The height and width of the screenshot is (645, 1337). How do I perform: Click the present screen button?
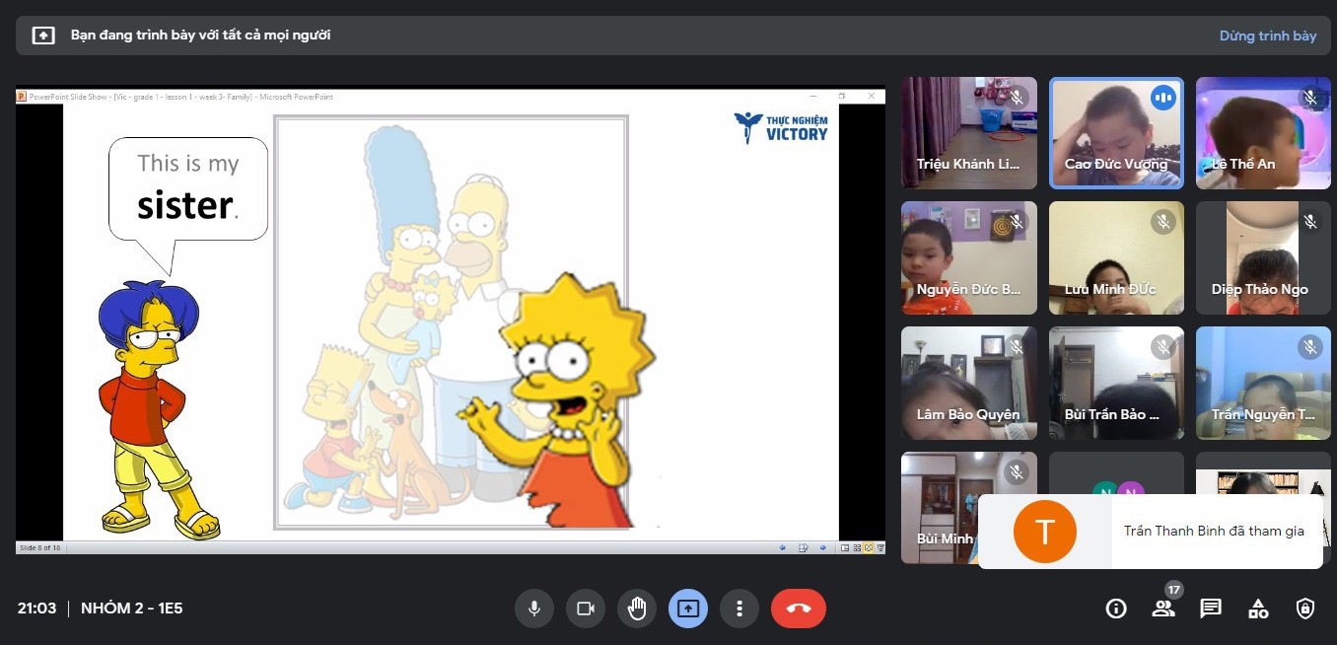tap(688, 609)
